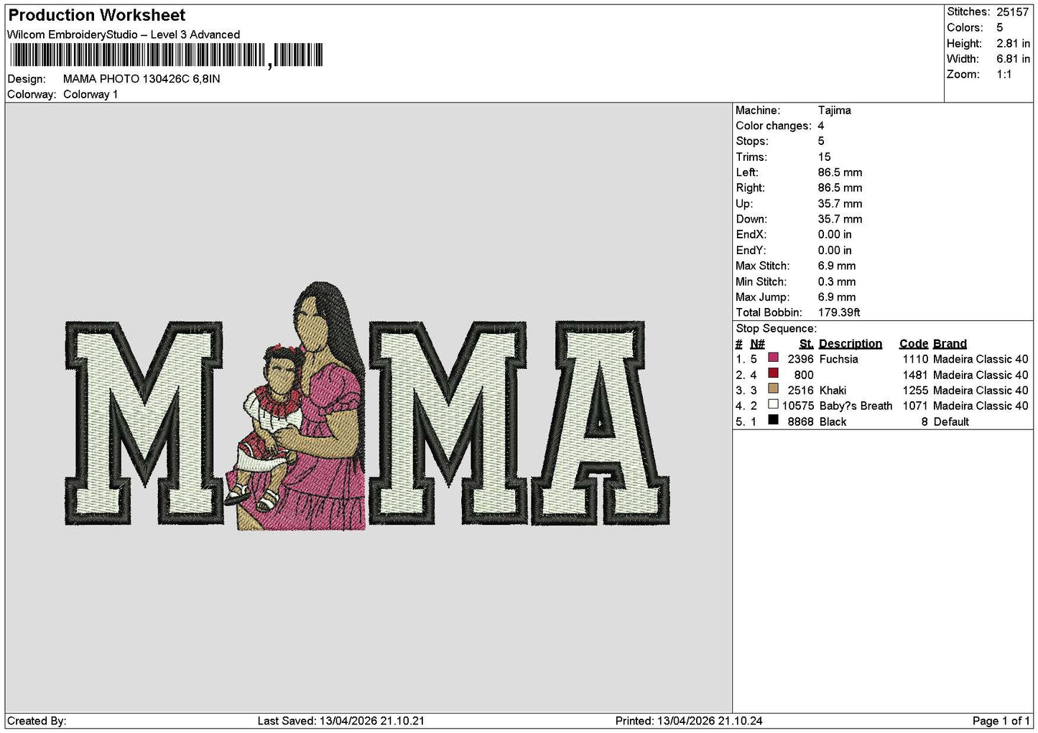
Task: Click the Height value '2.81 in'
Action: point(1013,43)
